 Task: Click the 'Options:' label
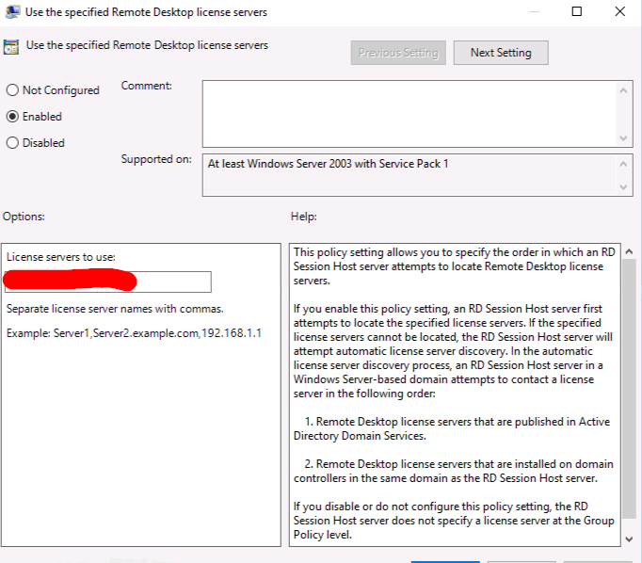point(24,217)
